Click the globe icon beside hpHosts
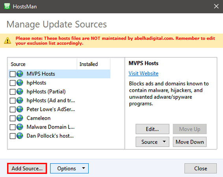Image resolution: width=223 pixels, height=177 pixels. (20, 83)
